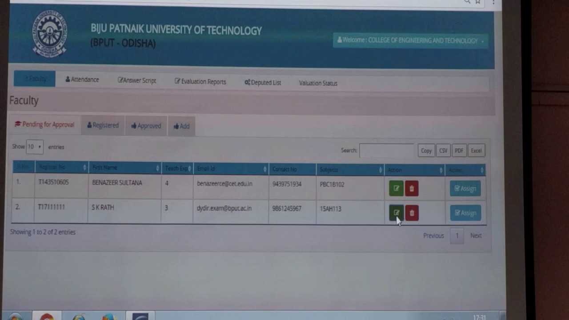Click email dydir.exam@bput.ac.in
The height and width of the screenshot is (320, 569).
224,208
